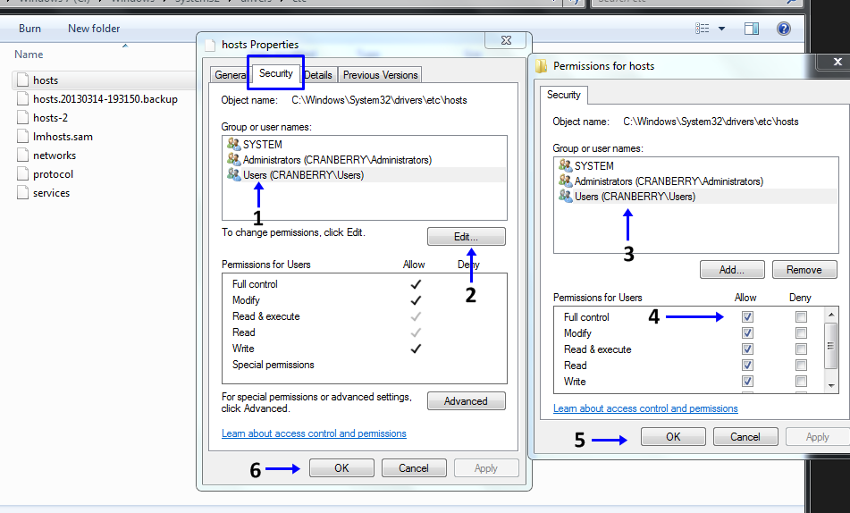The image size is (850, 513).
Task: Toggle Allow checkbox for Full control
Action: coord(747,316)
